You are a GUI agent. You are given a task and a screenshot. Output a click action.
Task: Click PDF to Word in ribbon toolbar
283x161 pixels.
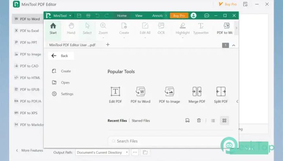pyautogui.click(x=225, y=29)
